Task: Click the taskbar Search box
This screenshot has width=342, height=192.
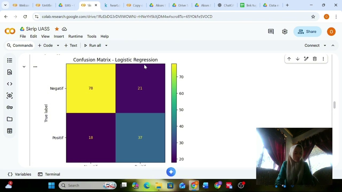Action: coord(88,185)
